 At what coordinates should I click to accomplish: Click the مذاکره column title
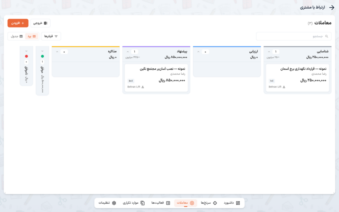click(112, 51)
